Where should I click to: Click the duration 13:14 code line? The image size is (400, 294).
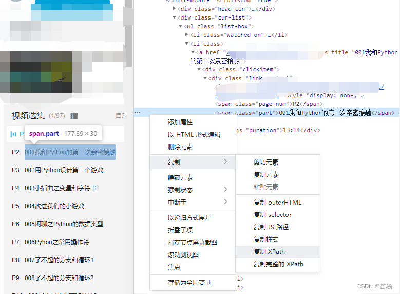(278, 130)
